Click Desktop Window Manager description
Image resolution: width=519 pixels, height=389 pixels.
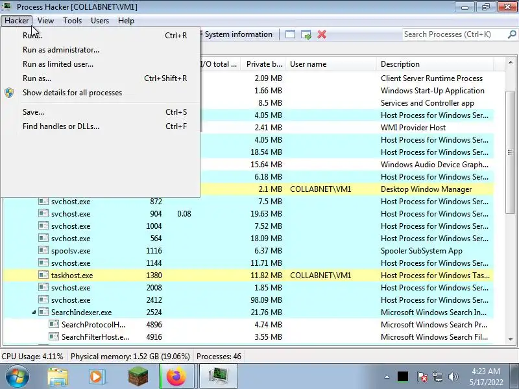pyautogui.click(x=426, y=189)
